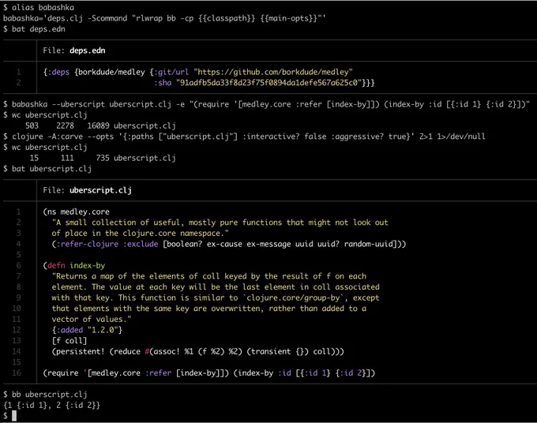Image resolution: width=537 pixels, height=423 pixels.
Task: Click the 'Returns a map of the elements' line
Action: click(209, 276)
